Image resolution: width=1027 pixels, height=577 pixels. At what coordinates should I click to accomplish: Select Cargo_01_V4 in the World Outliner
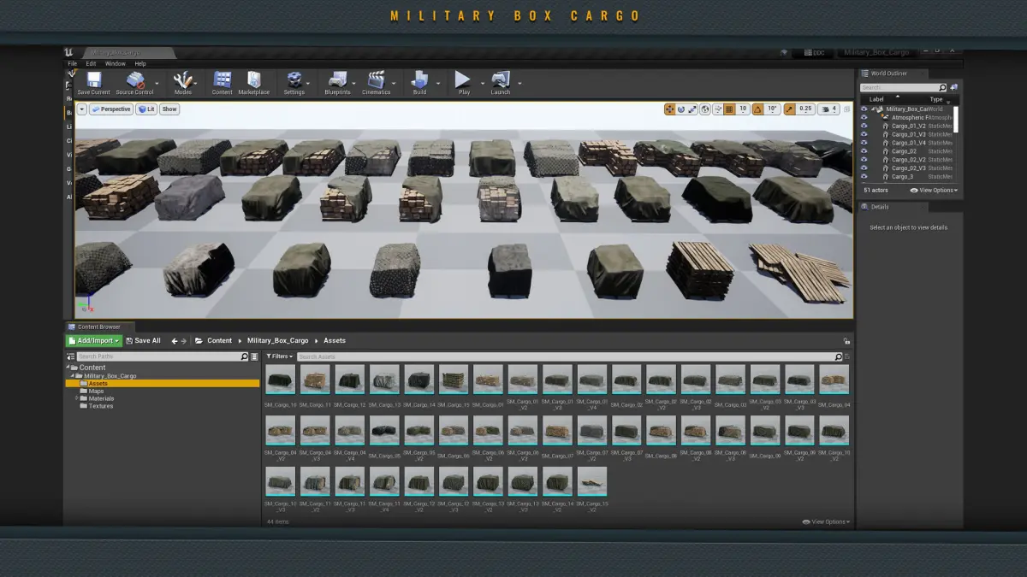pyautogui.click(x=908, y=143)
